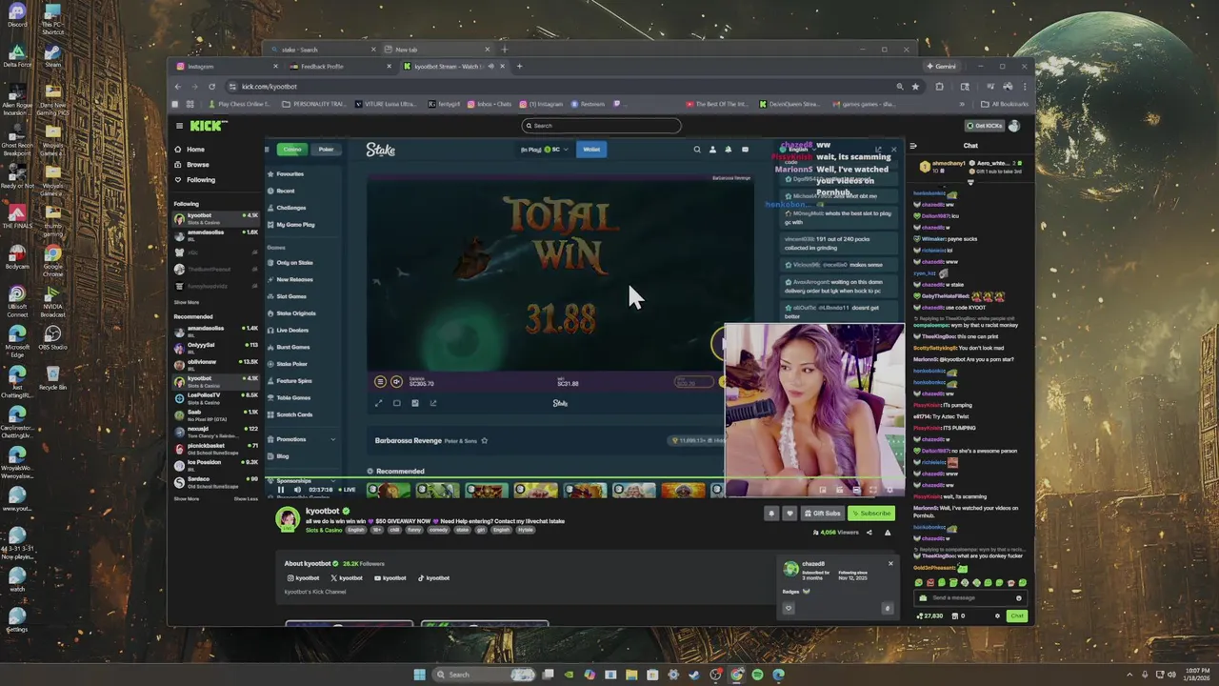Open Spotify from the taskbar
This screenshot has width=1219, height=686.
click(x=757, y=675)
